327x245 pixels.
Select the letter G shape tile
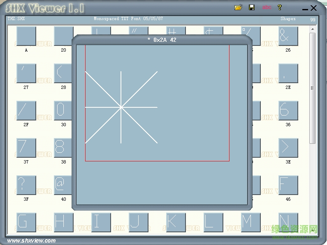26,222
